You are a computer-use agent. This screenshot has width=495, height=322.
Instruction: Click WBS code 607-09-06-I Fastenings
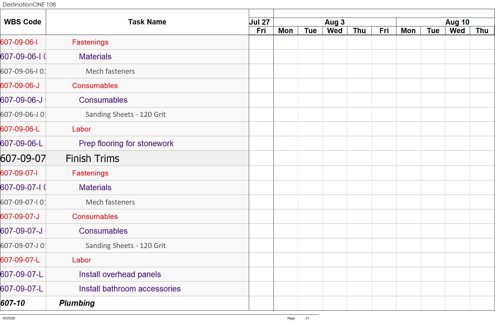(19, 42)
